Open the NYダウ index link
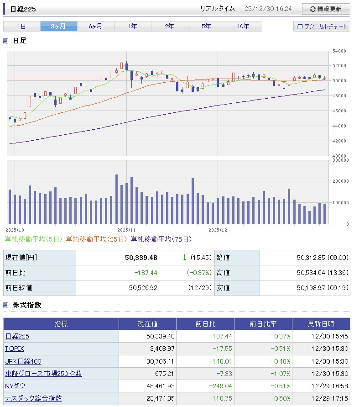Screen dimensions: 354x407 [16, 386]
